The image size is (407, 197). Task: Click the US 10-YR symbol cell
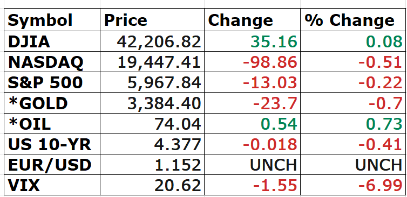tap(52, 144)
